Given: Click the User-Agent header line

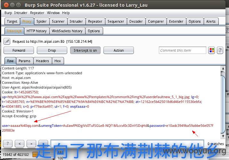Looking at the screenshot, I should [37, 87].
